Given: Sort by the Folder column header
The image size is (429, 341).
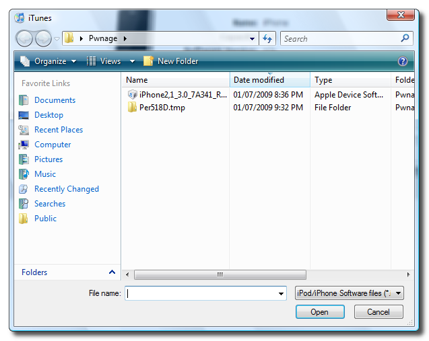Looking at the screenshot, I should click(x=403, y=80).
